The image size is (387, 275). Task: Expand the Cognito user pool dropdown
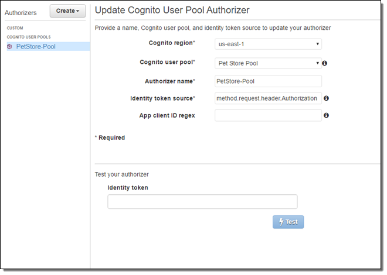coord(268,63)
